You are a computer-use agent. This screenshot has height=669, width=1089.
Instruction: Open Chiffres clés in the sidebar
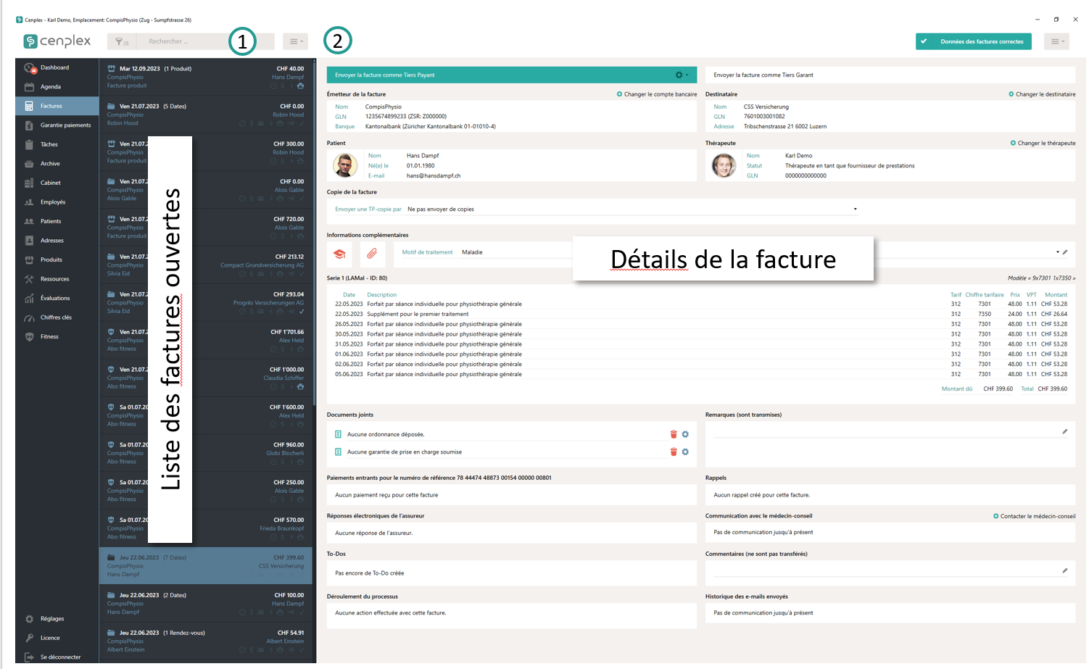[x=56, y=317]
